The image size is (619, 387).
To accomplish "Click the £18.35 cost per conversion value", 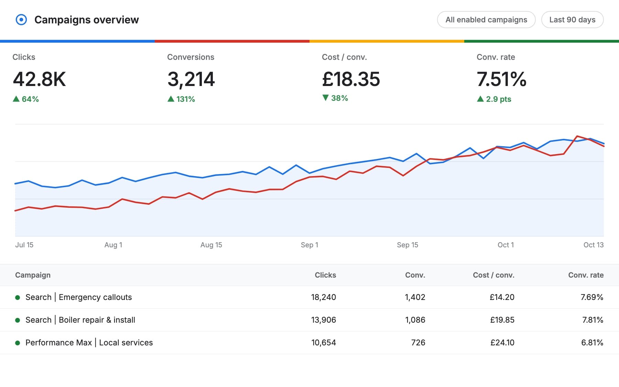I will pos(351,79).
